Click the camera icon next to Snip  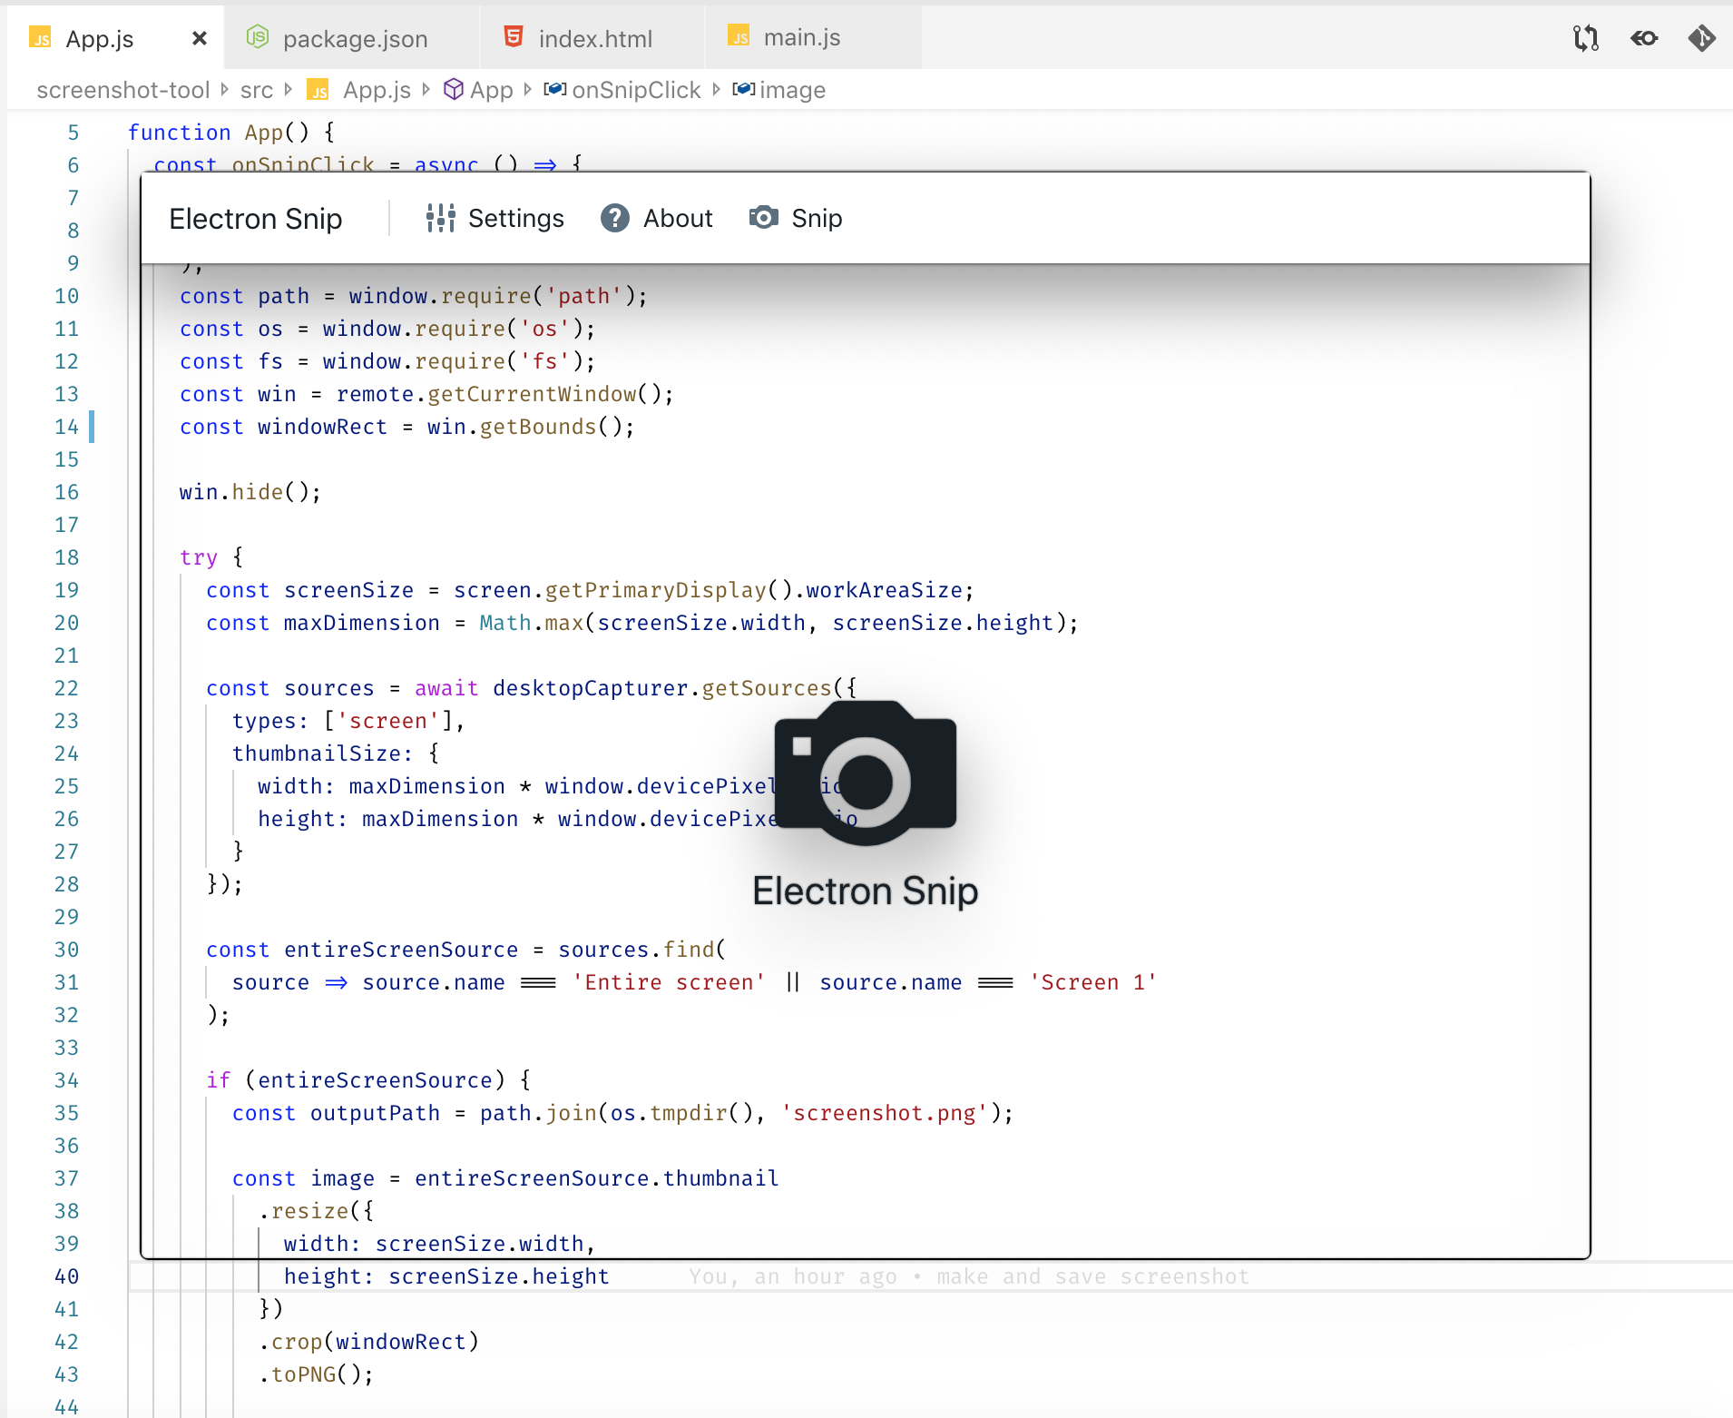click(x=763, y=218)
